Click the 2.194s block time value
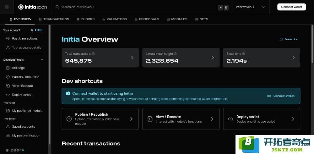Image resolution: width=314 pixels, height=154 pixels. (236, 61)
